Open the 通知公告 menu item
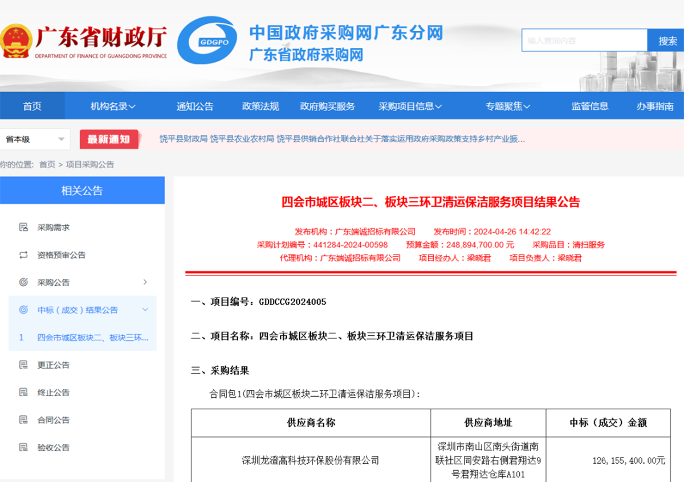The height and width of the screenshot is (482, 684). (195, 106)
